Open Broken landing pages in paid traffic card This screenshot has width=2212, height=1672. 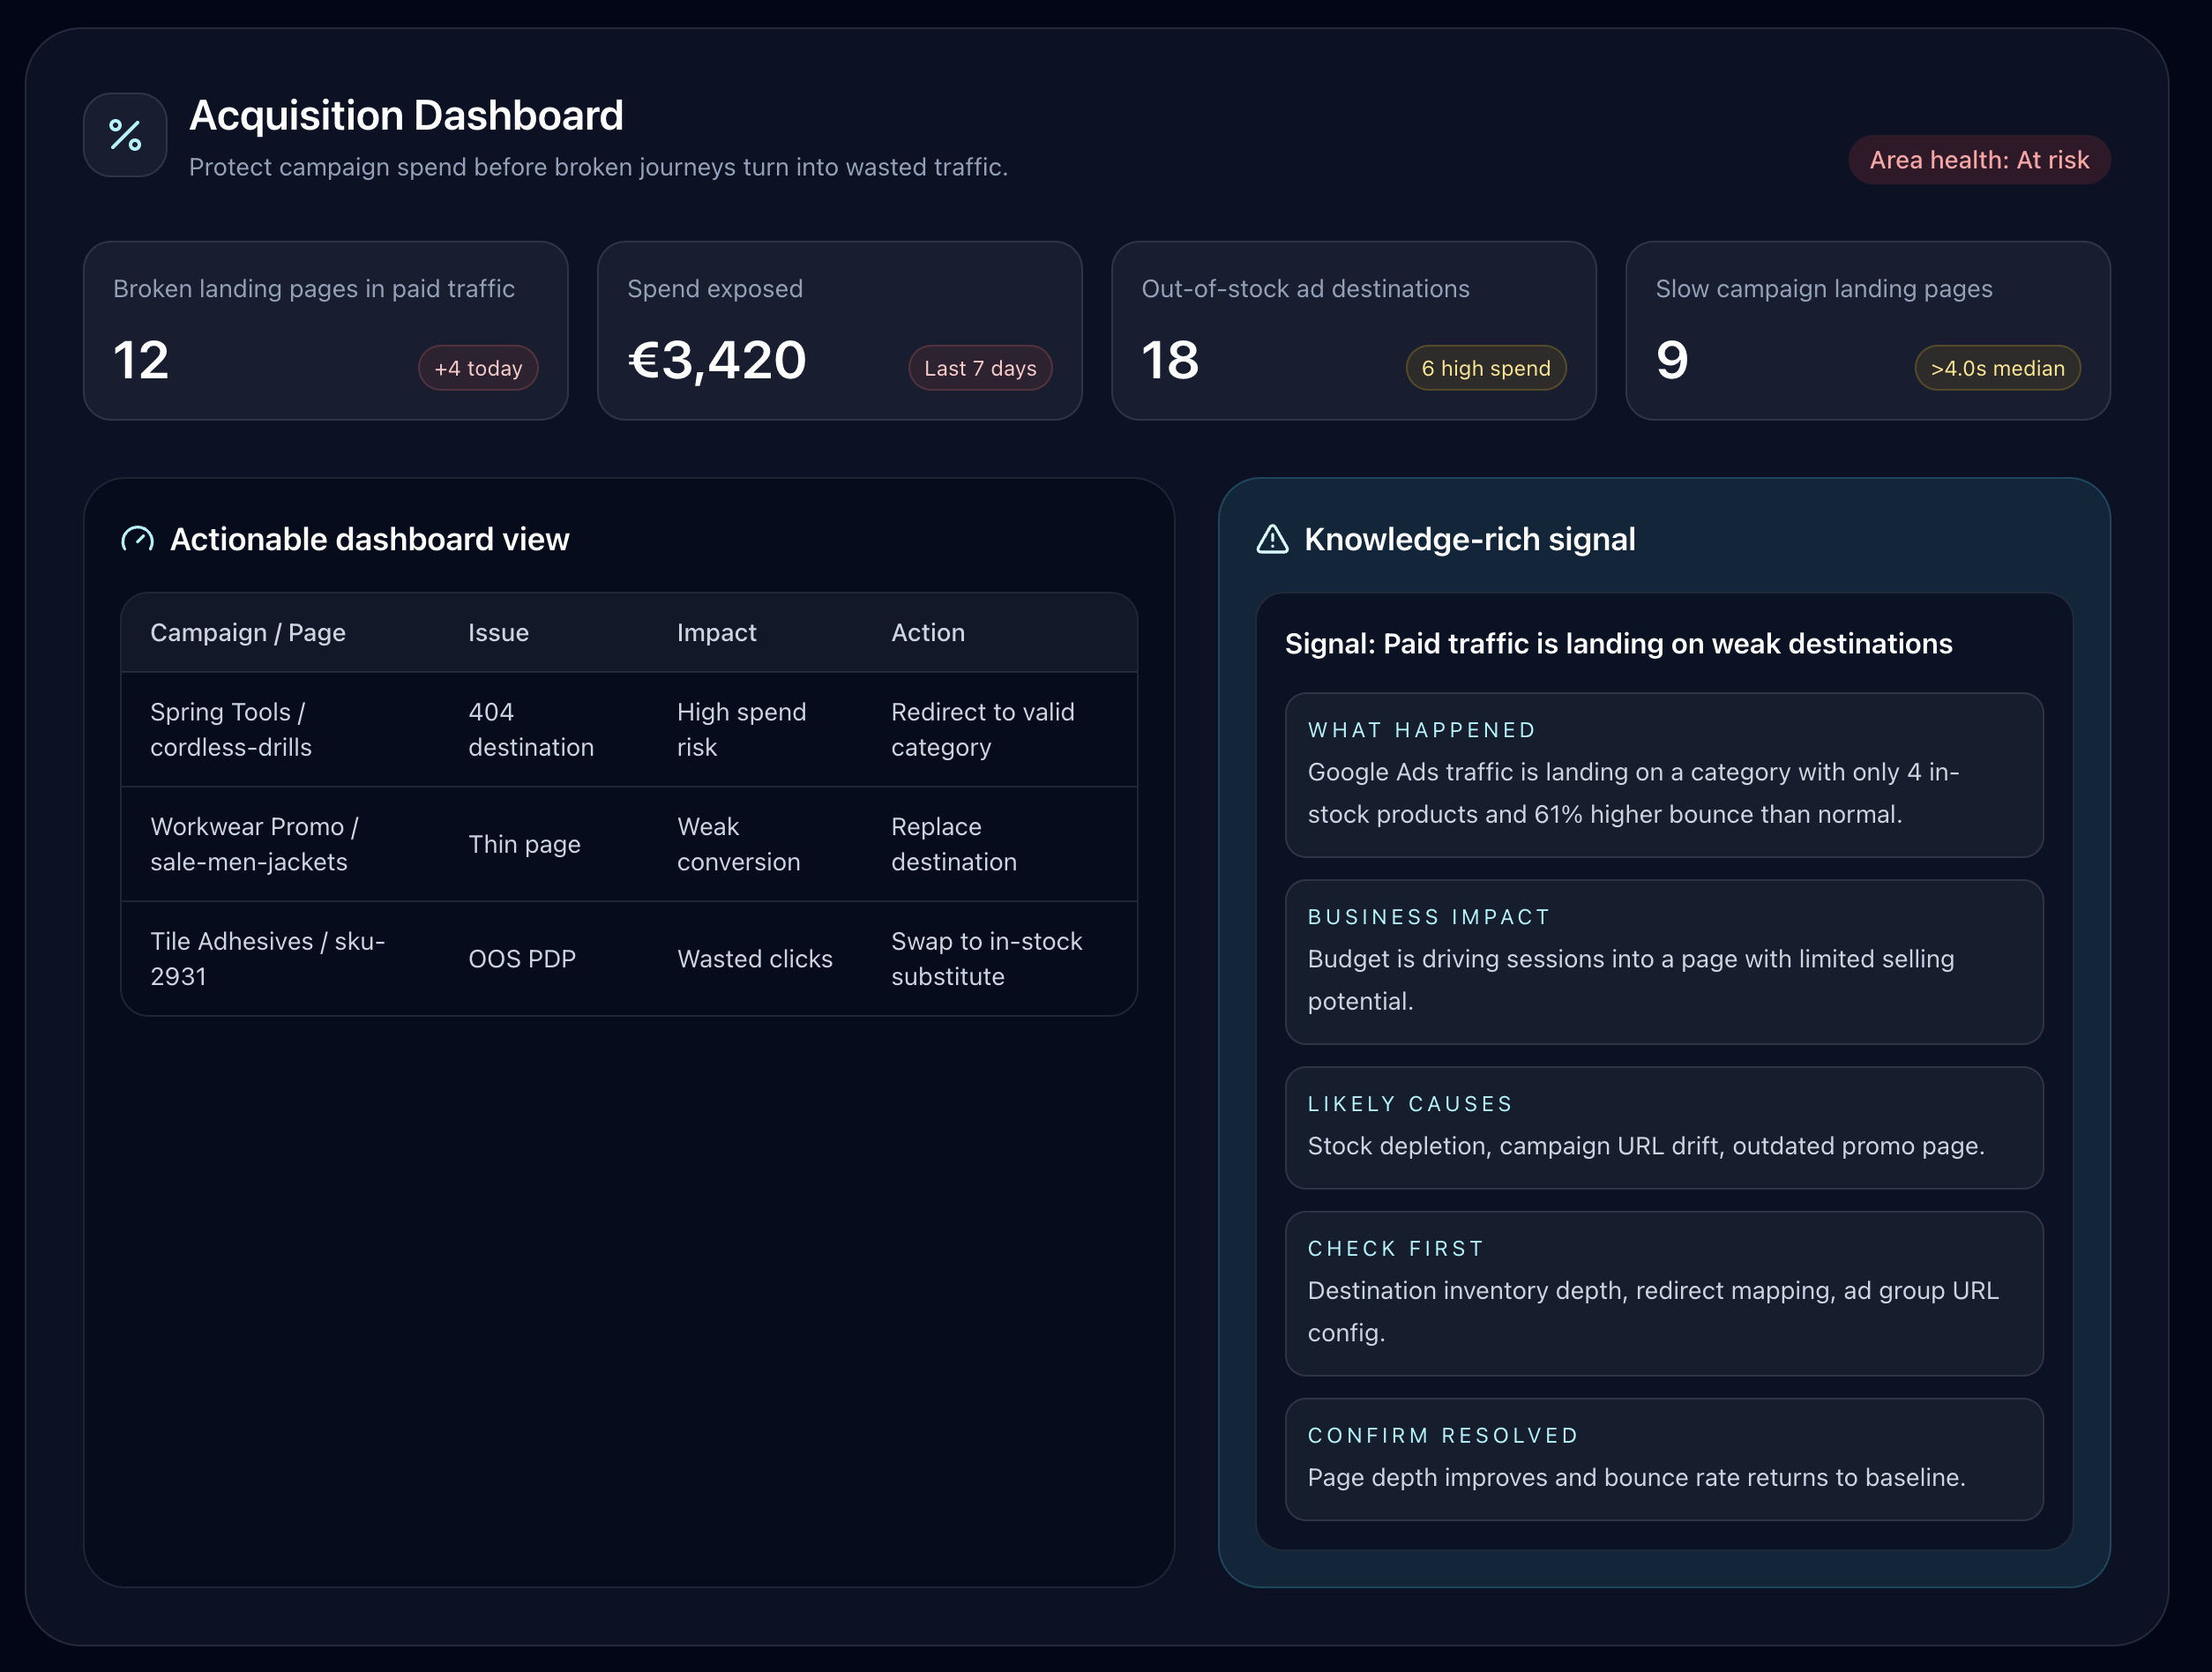tap(325, 330)
